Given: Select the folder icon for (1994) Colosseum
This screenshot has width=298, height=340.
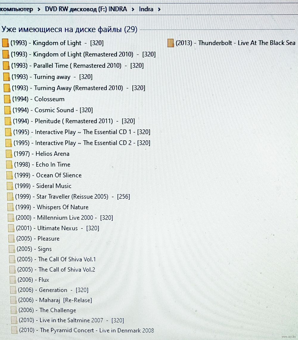Looking at the screenshot, I should point(7,99).
